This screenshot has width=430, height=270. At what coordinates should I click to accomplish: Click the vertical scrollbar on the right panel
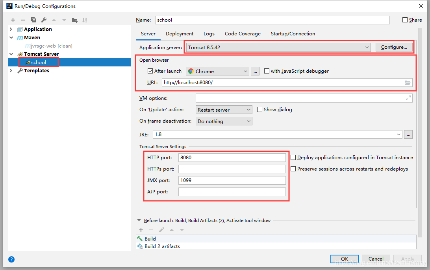(420, 132)
